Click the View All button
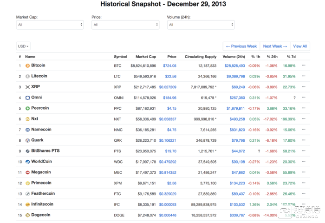This screenshot has height=223, width=325. [x=300, y=46]
